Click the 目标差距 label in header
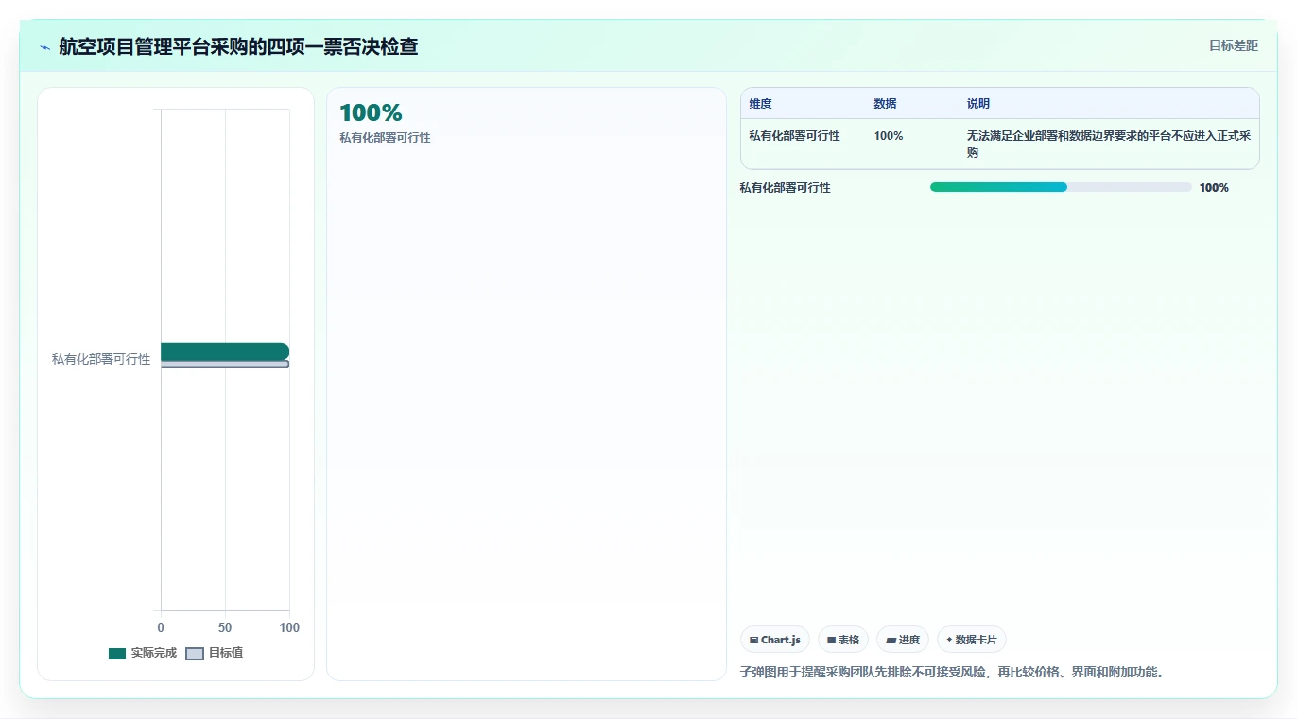This screenshot has height=719, width=1297. pyautogui.click(x=1234, y=45)
